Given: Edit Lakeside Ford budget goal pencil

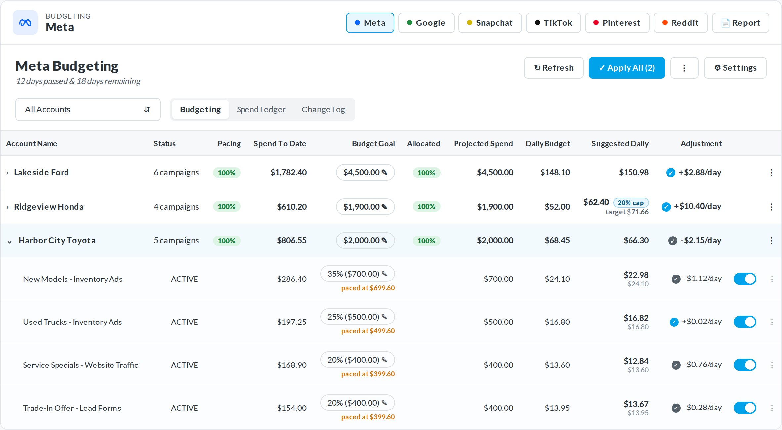Looking at the screenshot, I should click(x=384, y=172).
